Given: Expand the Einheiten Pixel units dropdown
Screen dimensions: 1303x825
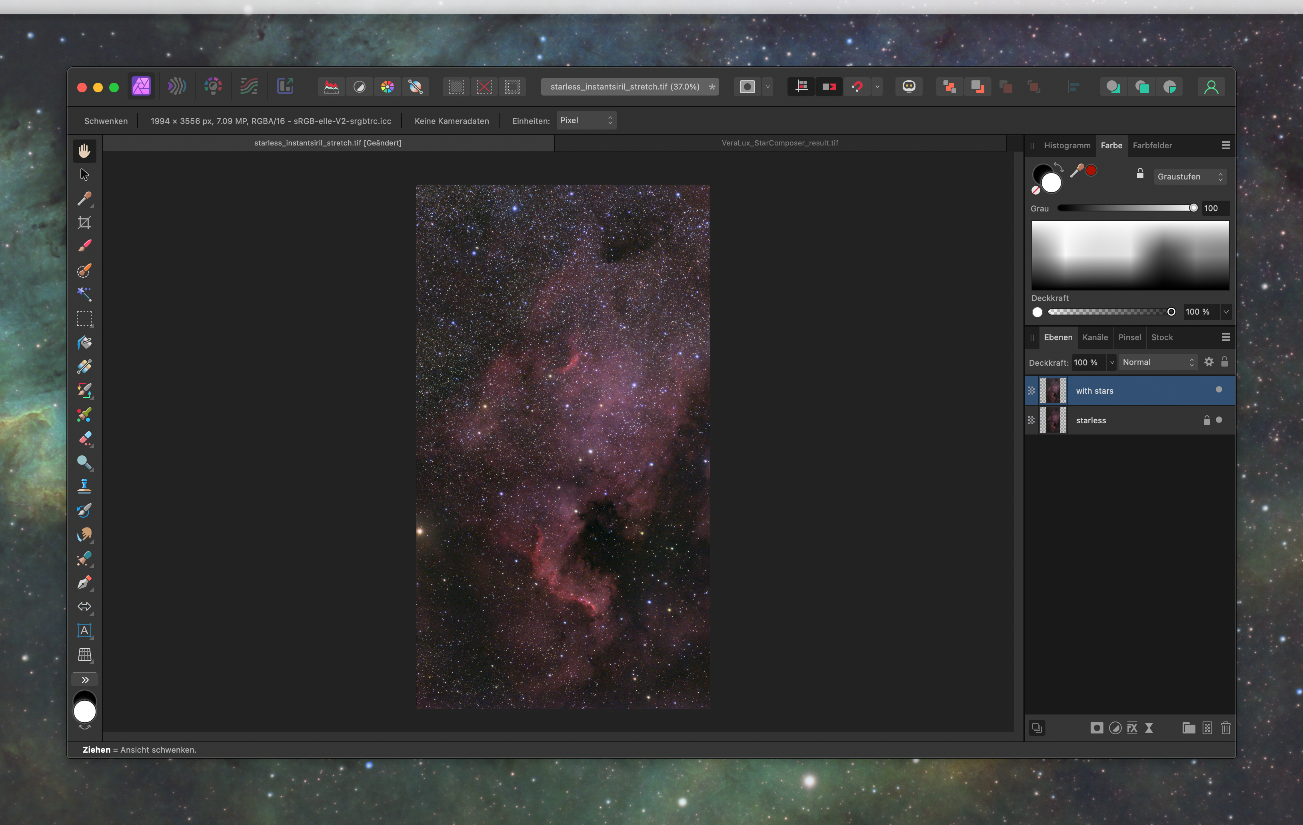Looking at the screenshot, I should click(586, 121).
